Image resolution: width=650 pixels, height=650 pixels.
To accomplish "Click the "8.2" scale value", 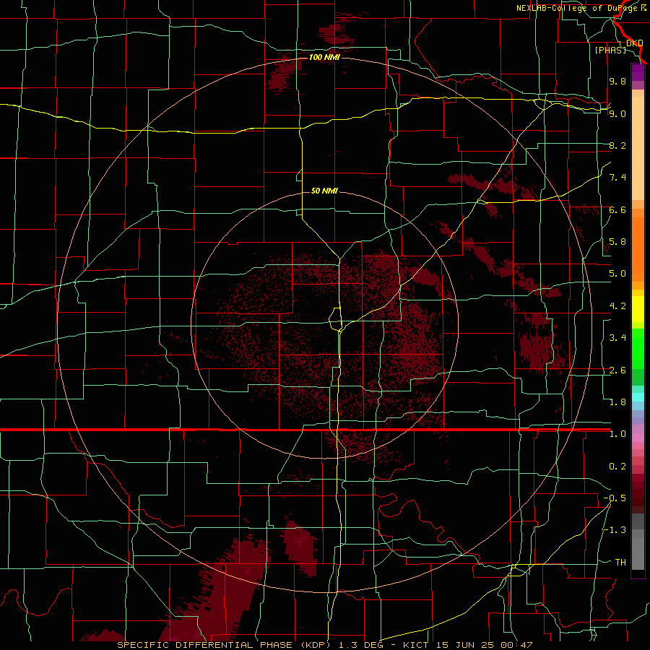I will 617,145.
